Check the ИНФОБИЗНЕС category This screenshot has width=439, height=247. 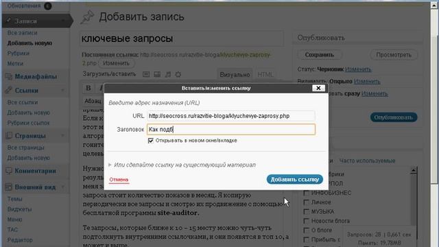point(307,193)
